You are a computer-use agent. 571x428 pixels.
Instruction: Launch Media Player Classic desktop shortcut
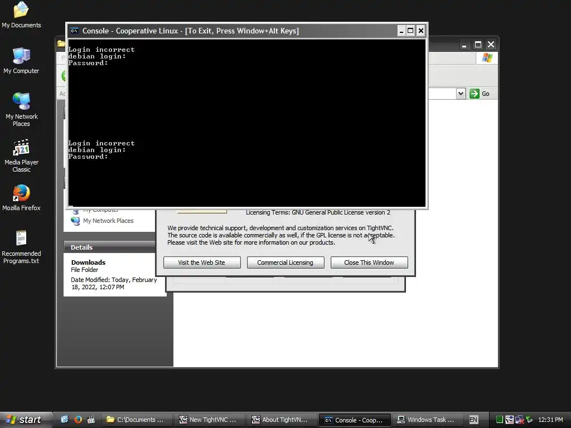click(21, 155)
